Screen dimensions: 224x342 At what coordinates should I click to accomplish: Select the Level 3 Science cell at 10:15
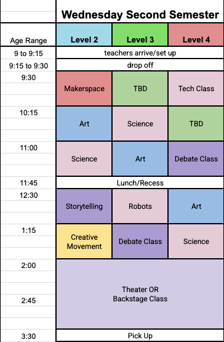(x=140, y=124)
